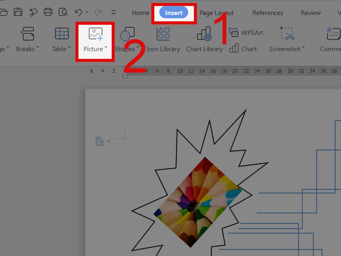
Task: Select the colored pencils image in document
Action: pos(197,201)
